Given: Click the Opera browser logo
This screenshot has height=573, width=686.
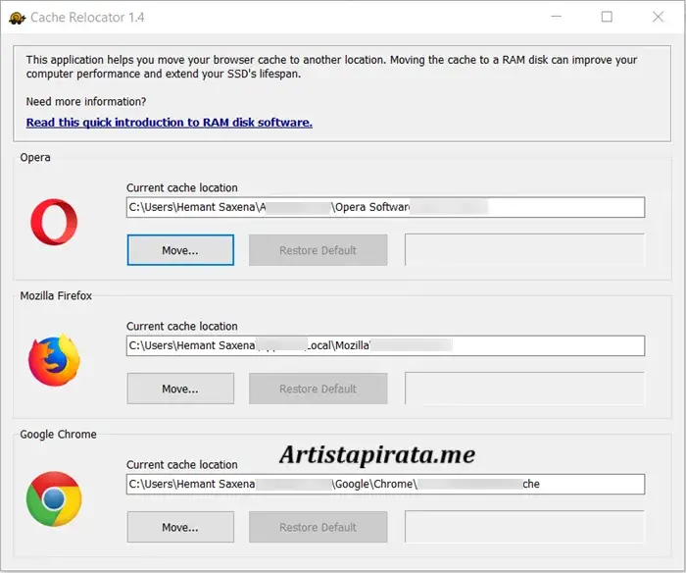Looking at the screenshot, I should [54, 222].
